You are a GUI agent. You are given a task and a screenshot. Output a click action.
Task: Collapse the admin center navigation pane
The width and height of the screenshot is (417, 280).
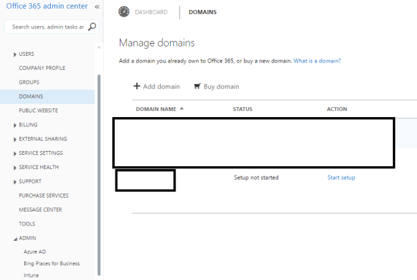(97, 7)
